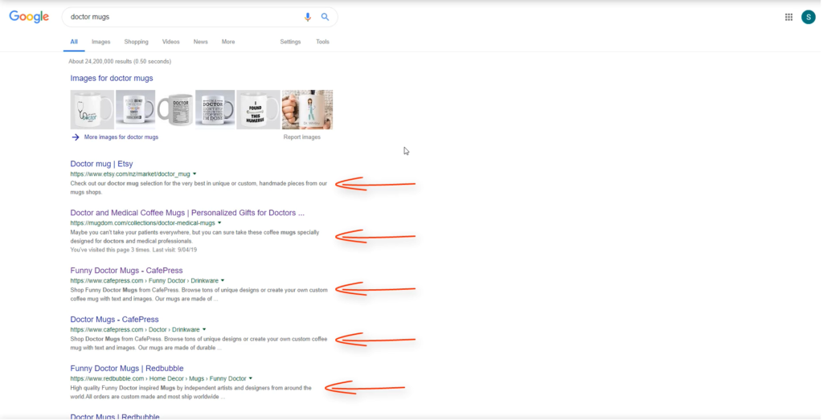This screenshot has width=823, height=420.
Task: Expand arrow beside CafePress Funny Doctor Drinkware URL
Action: tap(223, 280)
